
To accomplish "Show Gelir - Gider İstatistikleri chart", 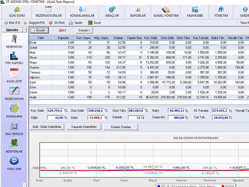I will pos(47,127).
